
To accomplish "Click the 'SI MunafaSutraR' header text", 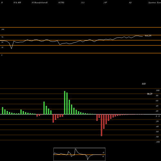I will click(40, 3).
